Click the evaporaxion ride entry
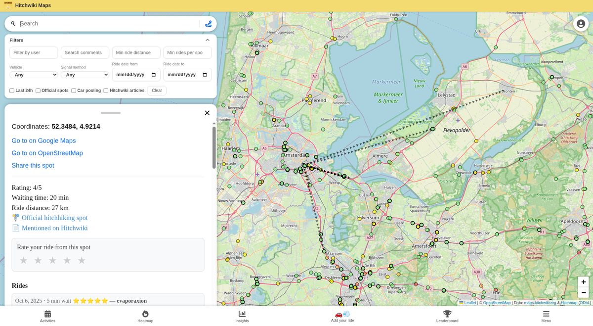 pyautogui.click(x=108, y=300)
